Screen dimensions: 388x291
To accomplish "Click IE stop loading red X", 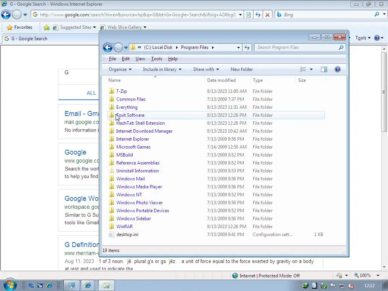I will click(267, 15).
